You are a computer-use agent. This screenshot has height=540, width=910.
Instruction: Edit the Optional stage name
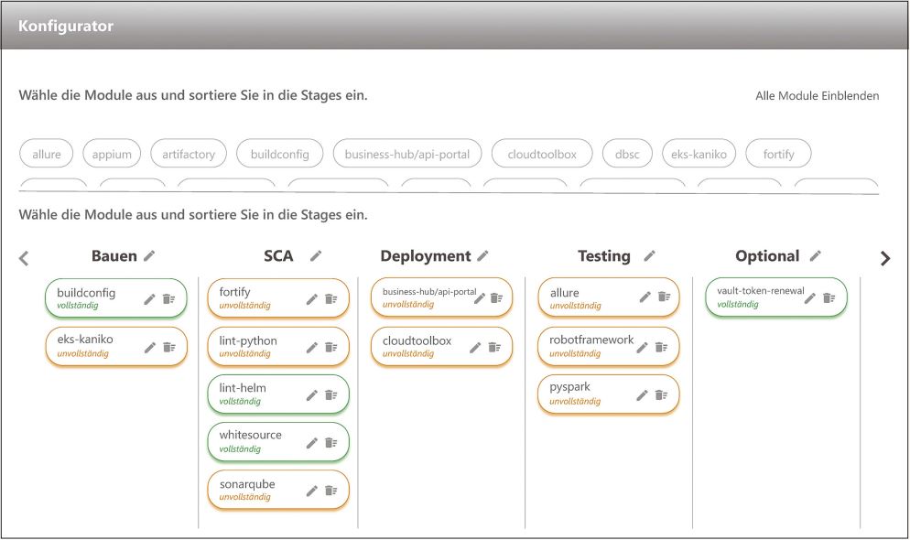pyautogui.click(x=816, y=256)
